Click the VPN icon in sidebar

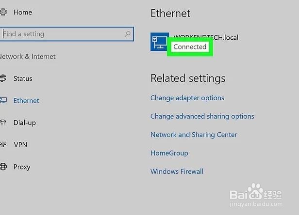(x=3, y=145)
